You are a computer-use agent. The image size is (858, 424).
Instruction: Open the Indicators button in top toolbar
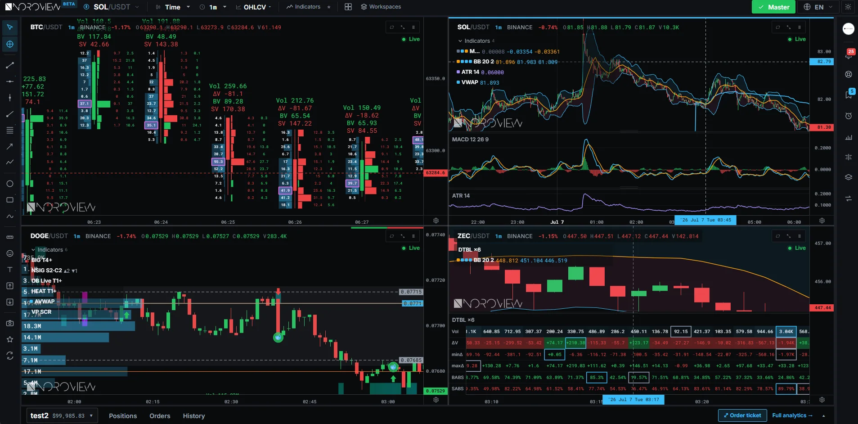pyautogui.click(x=303, y=7)
